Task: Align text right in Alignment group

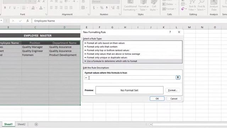Action: [x=61, y=7]
